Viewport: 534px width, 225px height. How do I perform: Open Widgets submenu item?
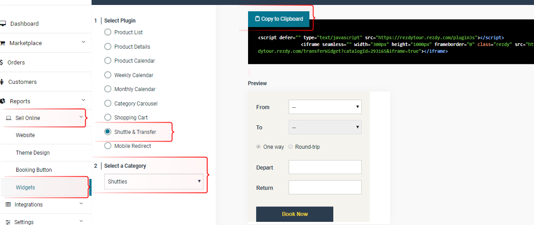tap(25, 188)
